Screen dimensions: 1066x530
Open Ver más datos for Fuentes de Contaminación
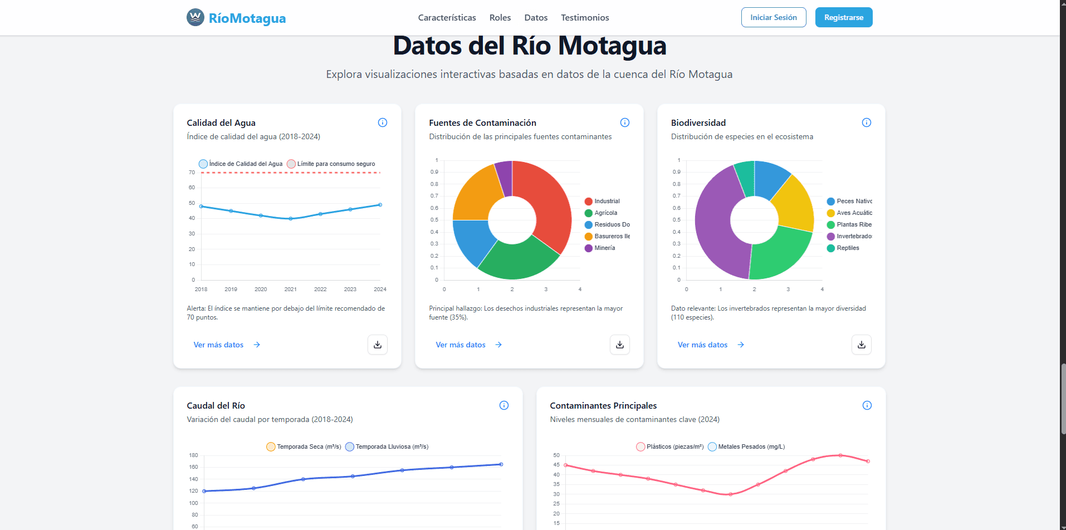pyautogui.click(x=469, y=345)
